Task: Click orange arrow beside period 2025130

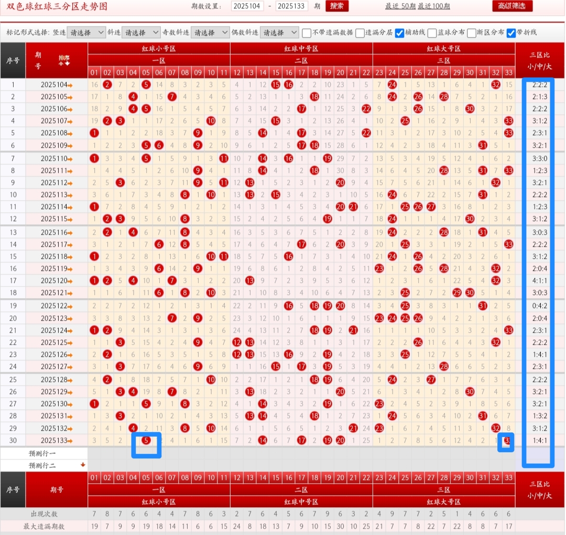Action: [70, 405]
